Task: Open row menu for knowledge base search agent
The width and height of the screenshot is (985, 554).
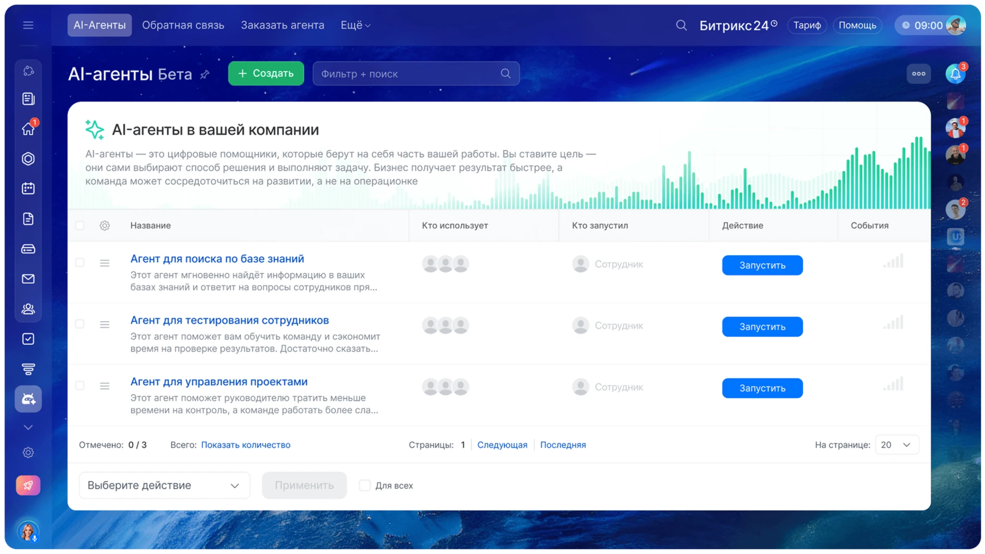Action: [x=104, y=263]
